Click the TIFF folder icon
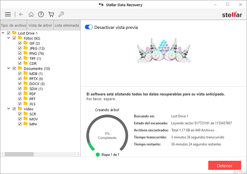 point(26,58)
